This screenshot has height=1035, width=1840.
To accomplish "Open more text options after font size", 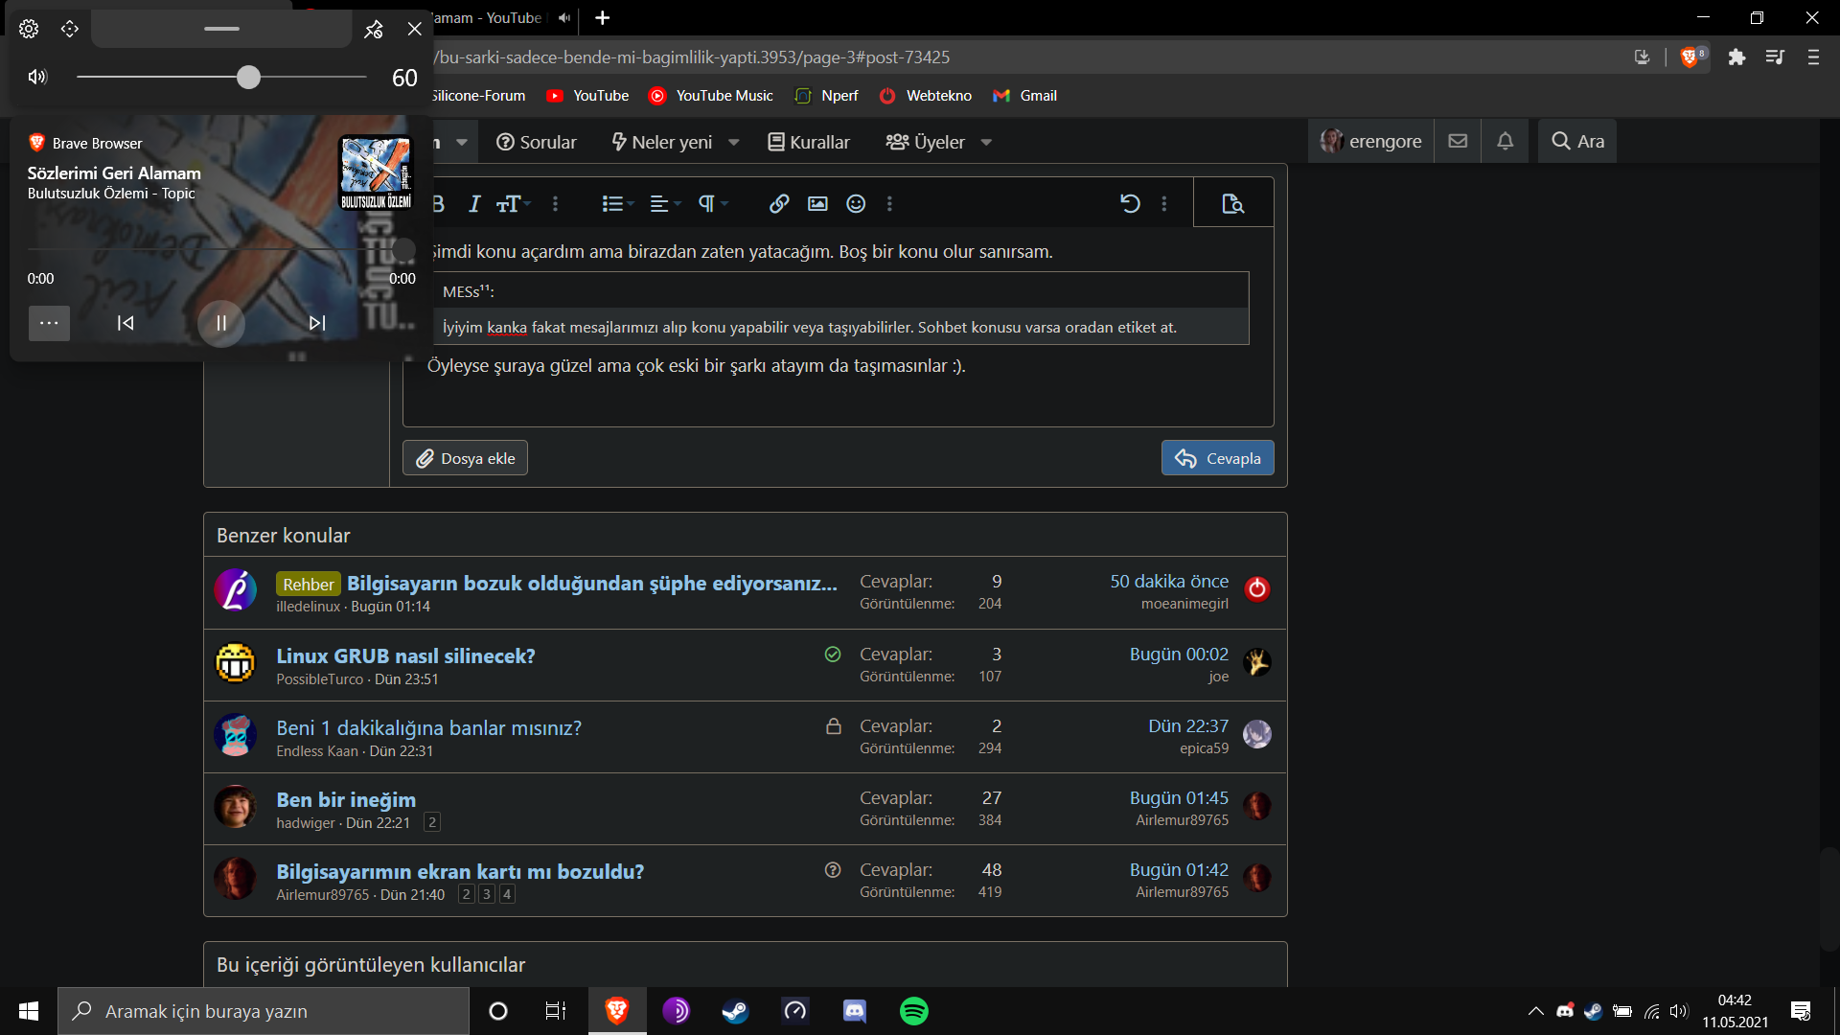I will [x=555, y=203].
